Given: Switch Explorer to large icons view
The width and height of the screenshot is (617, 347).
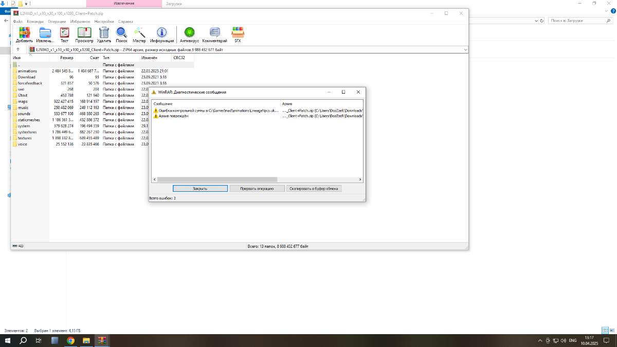Looking at the screenshot, I should click(612, 330).
